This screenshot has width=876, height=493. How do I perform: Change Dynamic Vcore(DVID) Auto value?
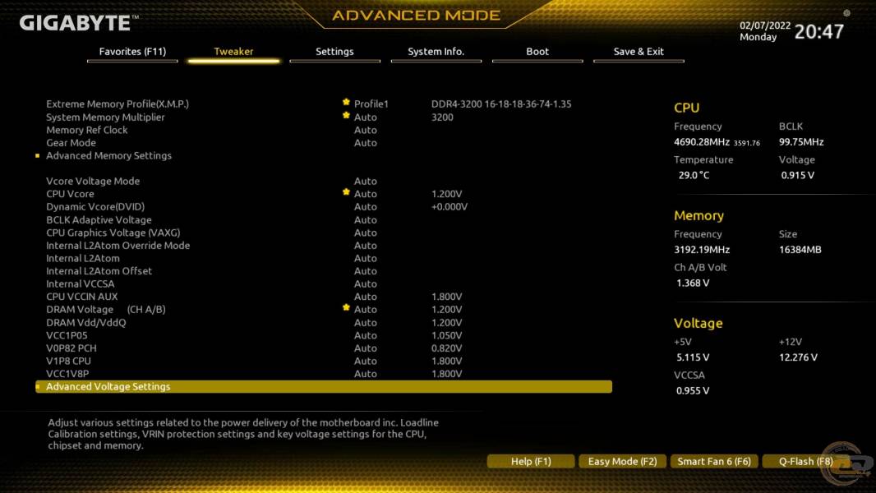point(366,207)
